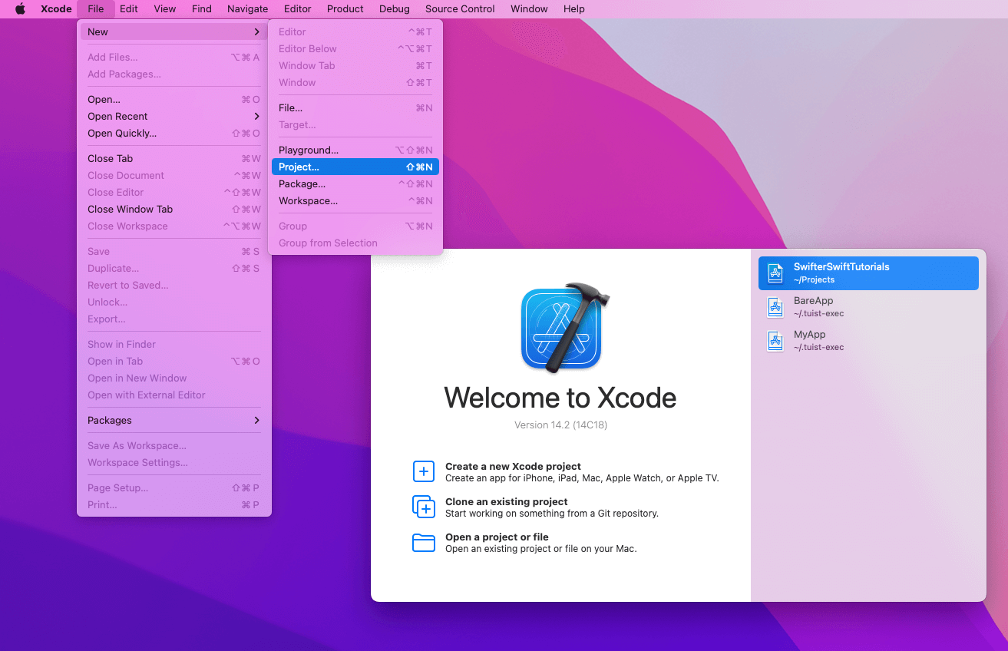
Task: Click the plus icon for new project
Action: coord(424,471)
